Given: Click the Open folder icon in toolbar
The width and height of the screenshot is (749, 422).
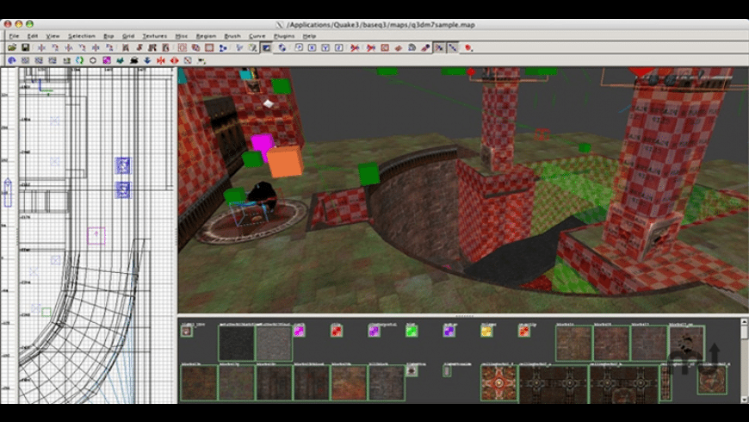Looking at the screenshot, I should coord(12,48).
